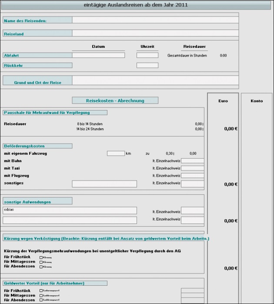Focus the Reiseland text field

155,33
